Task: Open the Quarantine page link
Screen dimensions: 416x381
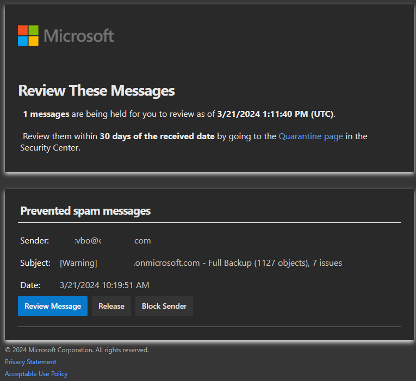Action: coord(311,136)
